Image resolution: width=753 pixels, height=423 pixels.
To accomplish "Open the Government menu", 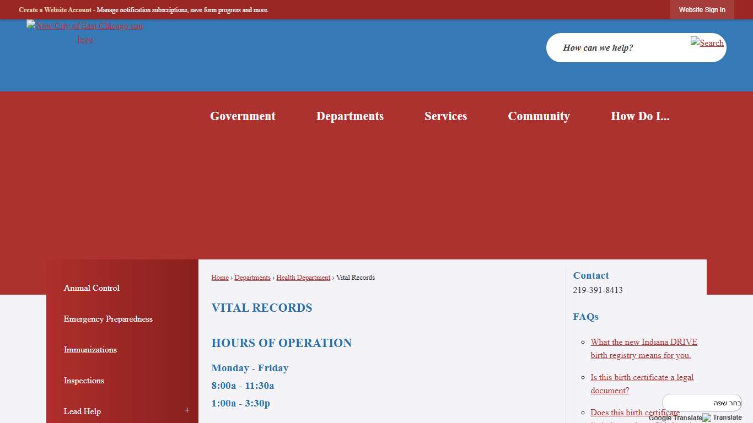I will point(243,116).
